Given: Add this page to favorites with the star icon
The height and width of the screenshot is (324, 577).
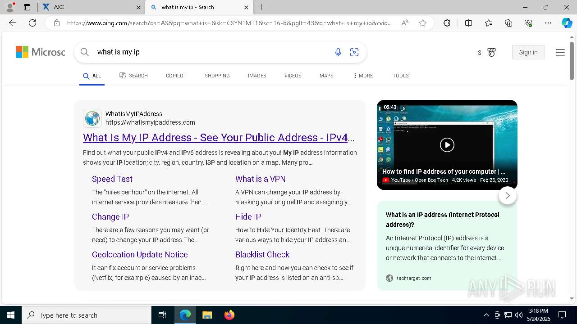Looking at the screenshot, I should click(423, 23).
